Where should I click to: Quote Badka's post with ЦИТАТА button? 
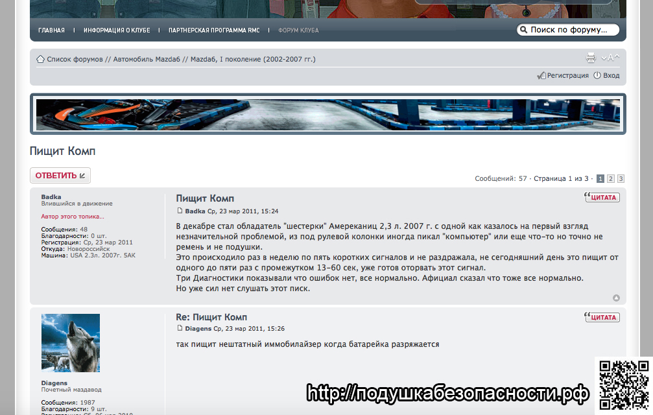(602, 197)
